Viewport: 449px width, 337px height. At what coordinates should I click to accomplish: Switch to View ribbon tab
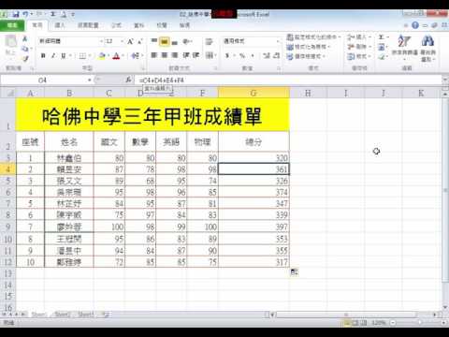(x=184, y=25)
